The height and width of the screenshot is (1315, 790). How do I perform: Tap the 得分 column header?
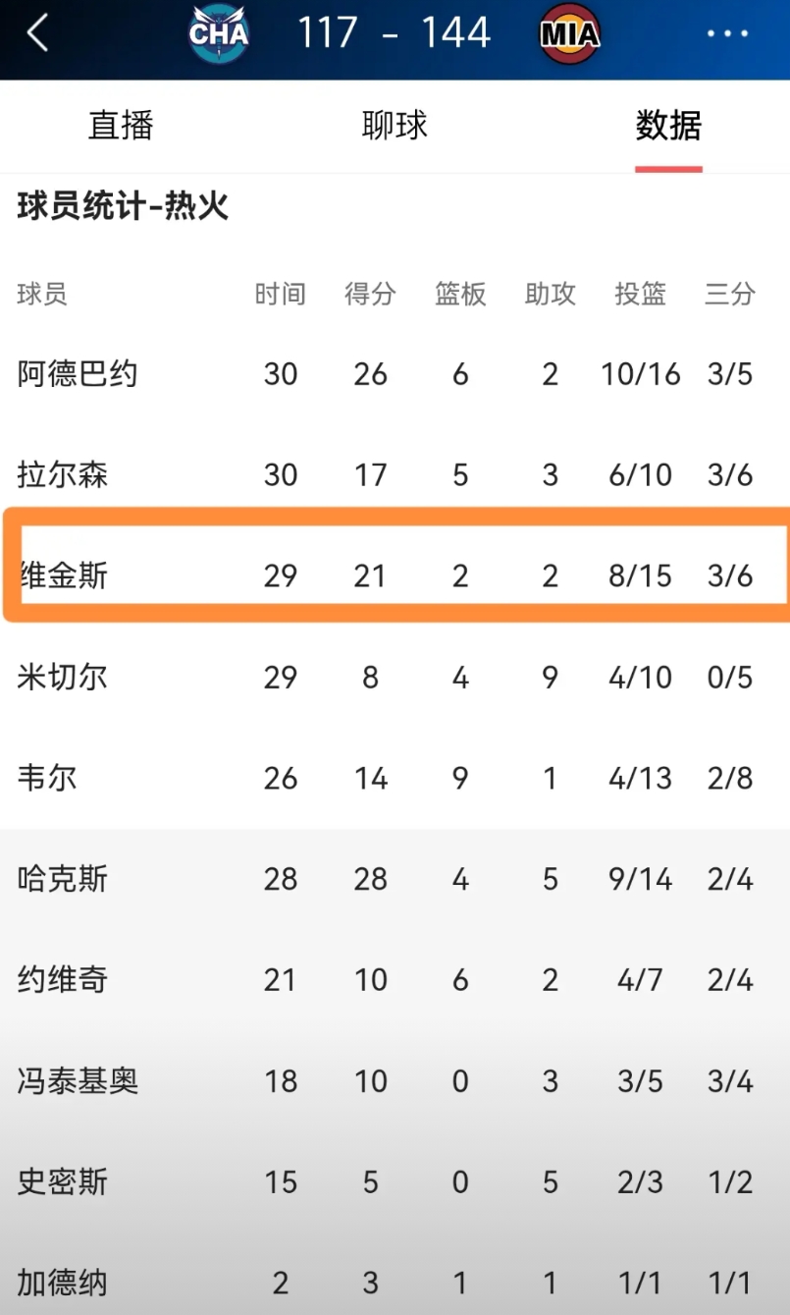tap(370, 294)
